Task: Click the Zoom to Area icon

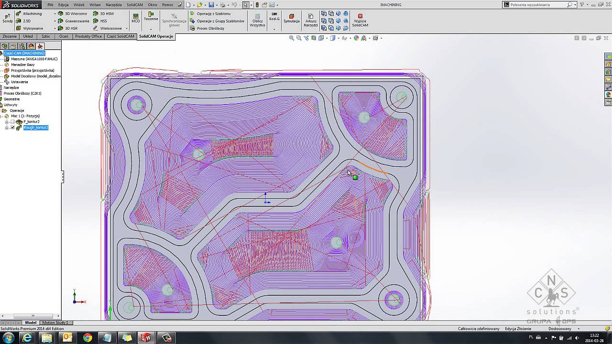Action: point(299,38)
